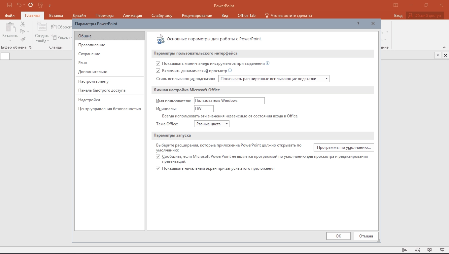This screenshot has width=449, height=254.
Task: Select Дополнительно category
Action: coord(110,71)
